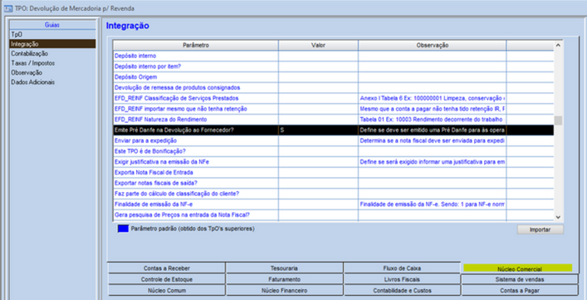The width and height of the screenshot is (587, 300).
Task: Select Enviar para a expedição parameter
Action: coord(333,140)
